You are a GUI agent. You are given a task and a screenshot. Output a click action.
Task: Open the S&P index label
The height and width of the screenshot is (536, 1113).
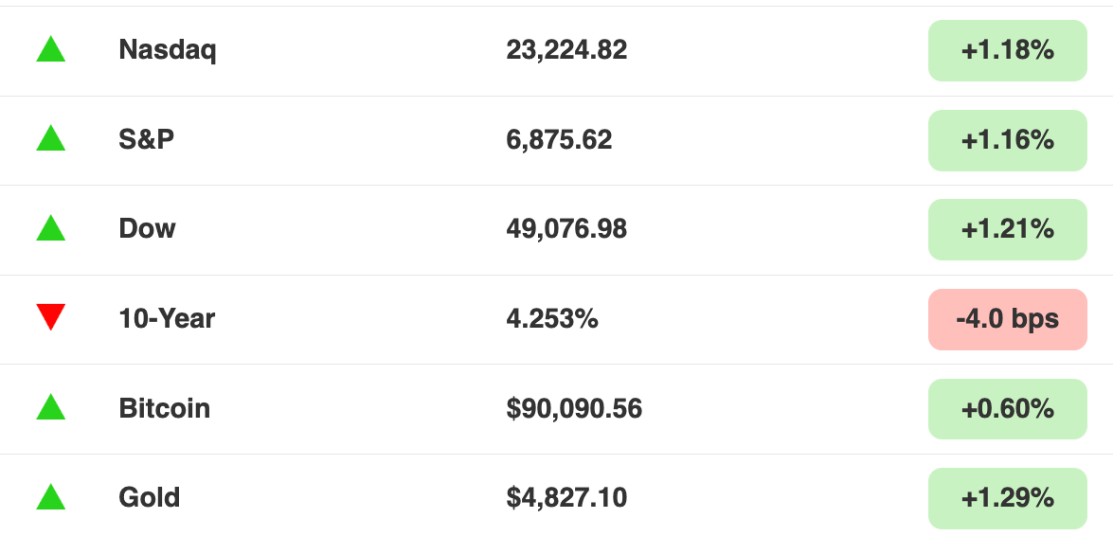tap(146, 140)
